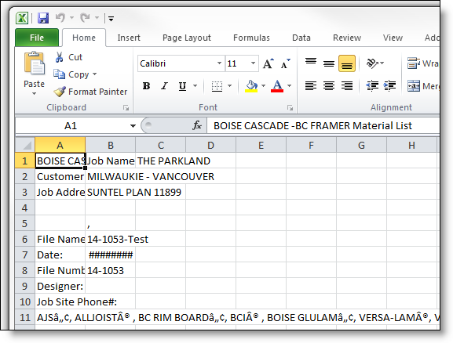The width and height of the screenshot is (453, 343).
Task: Increase font size with Grow Font
Action: 268,63
